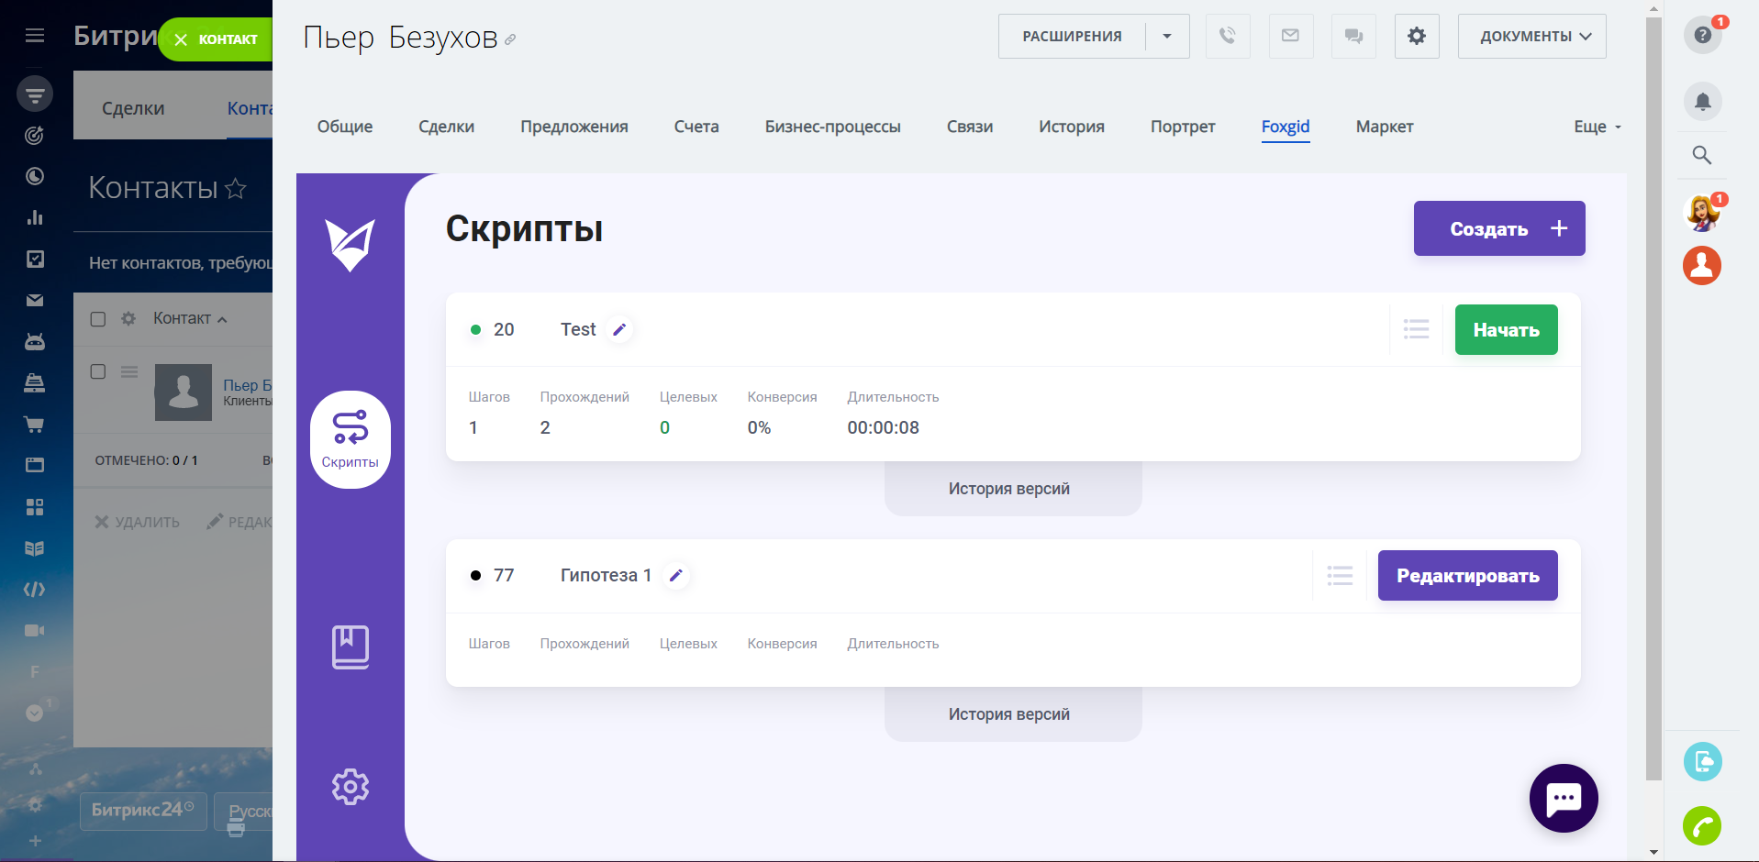Switch to the История tab
Screen dimensions: 1759x862
tap(1071, 127)
